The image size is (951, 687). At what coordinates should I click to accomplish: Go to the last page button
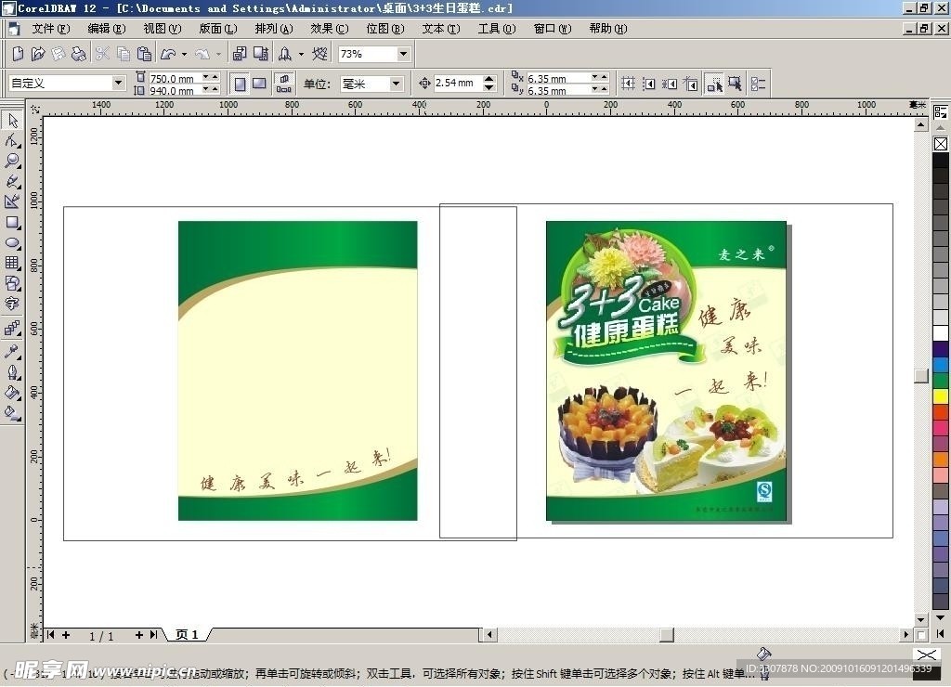click(x=154, y=635)
